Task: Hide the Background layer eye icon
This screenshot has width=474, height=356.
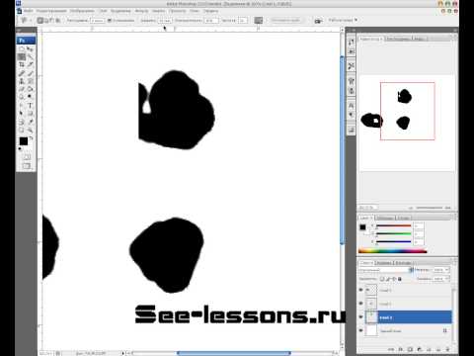Action: click(360, 330)
